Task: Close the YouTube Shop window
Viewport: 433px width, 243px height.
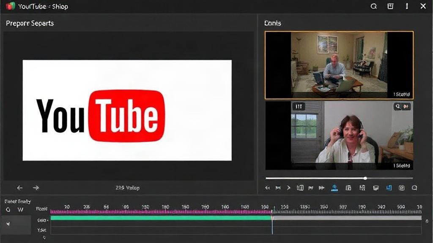Action: [423, 6]
